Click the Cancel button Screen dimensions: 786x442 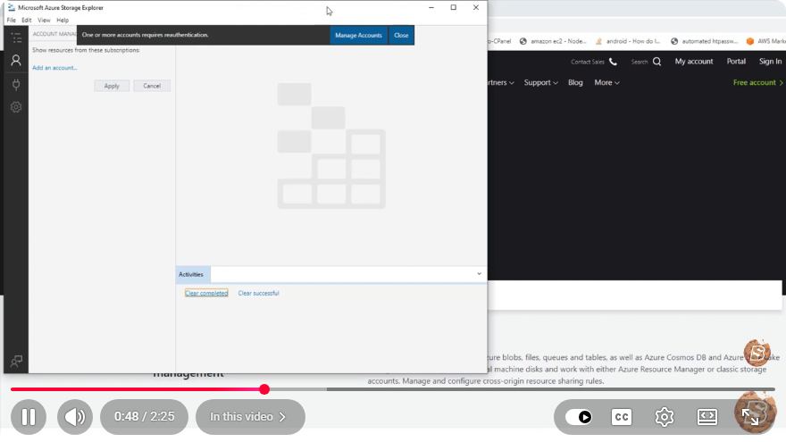[152, 86]
